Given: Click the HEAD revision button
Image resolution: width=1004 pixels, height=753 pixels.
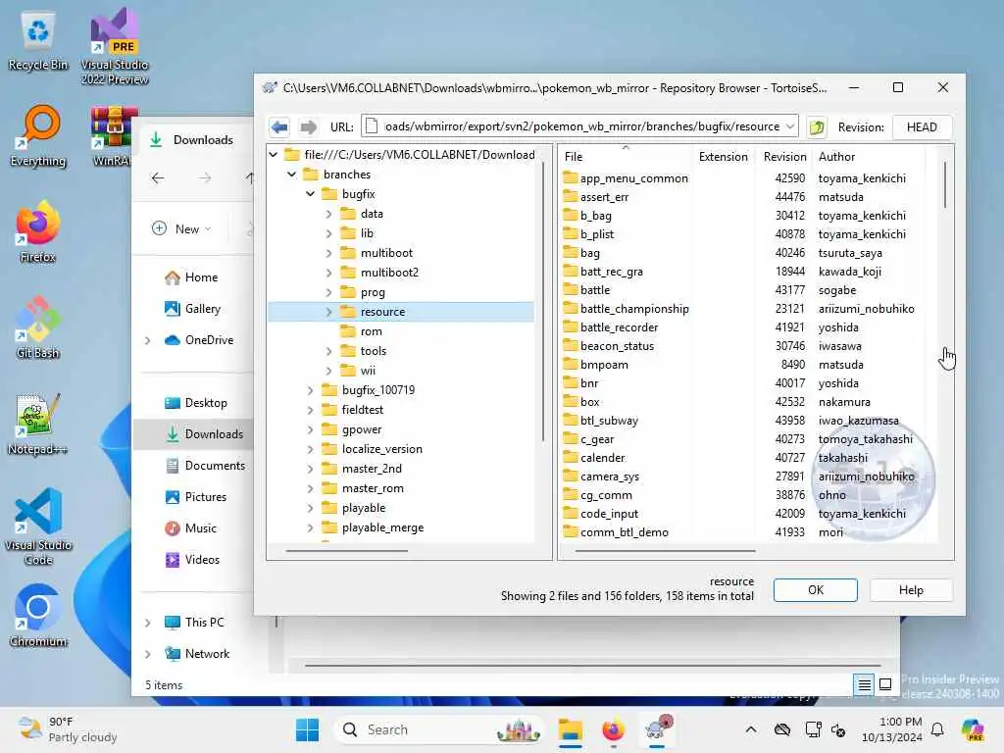Looking at the screenshot, I should [922, 126].
